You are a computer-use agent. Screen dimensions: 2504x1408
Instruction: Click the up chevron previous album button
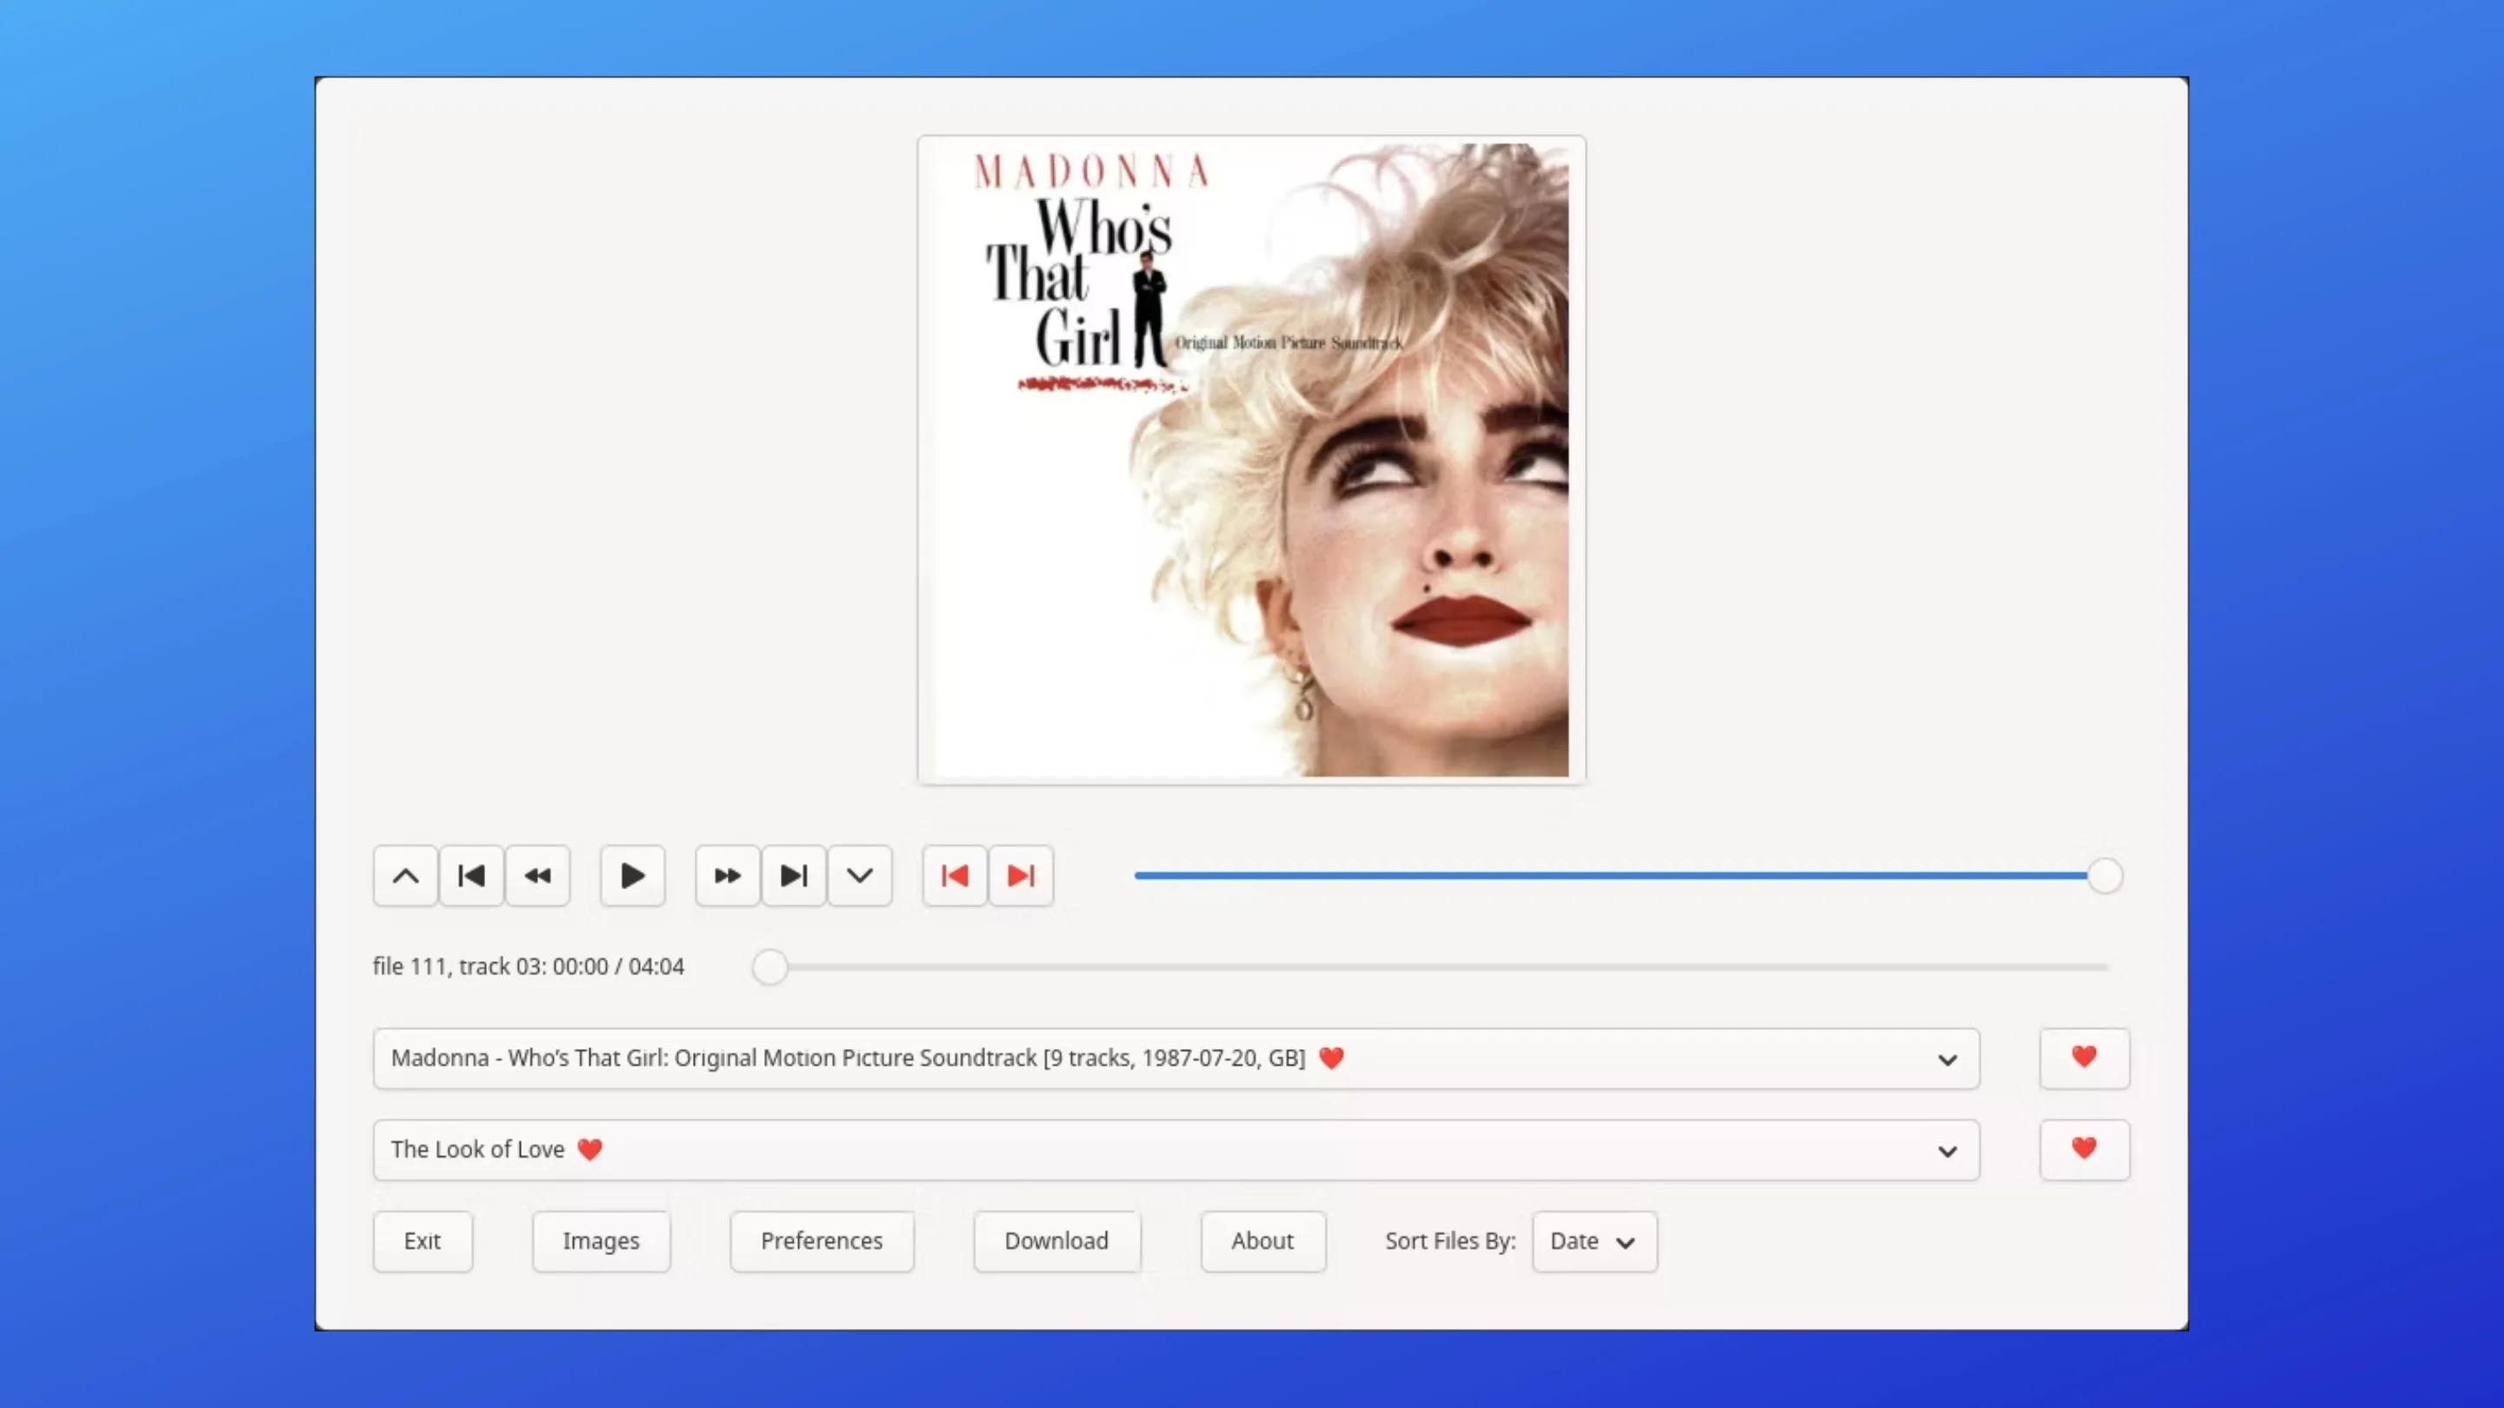pos(405,876)
